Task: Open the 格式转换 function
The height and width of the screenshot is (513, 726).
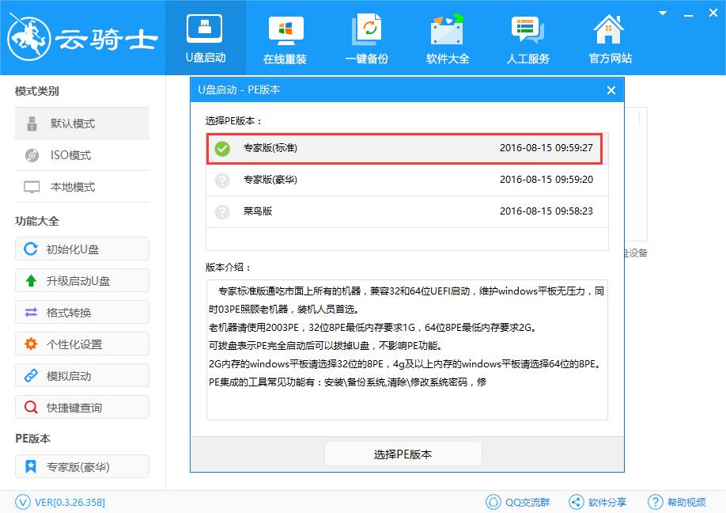Action: tap(82, 312)
